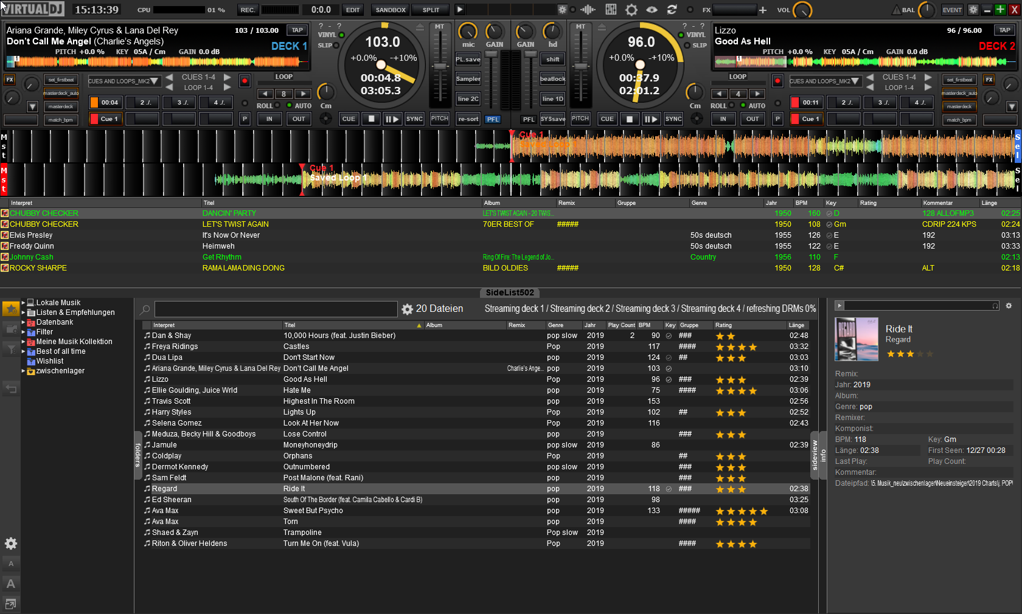
Task: Open the deck 1 effect dropdown arrow
Action: pos(32,107)
